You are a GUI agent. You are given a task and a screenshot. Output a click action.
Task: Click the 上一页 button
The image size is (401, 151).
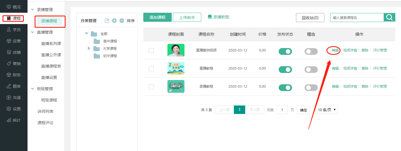224,110
